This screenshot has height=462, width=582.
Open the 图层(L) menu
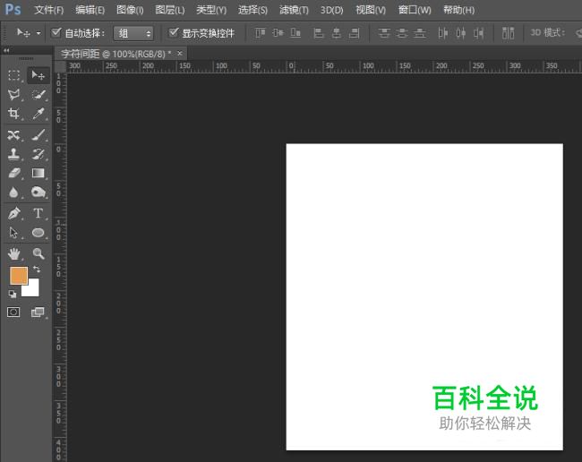click(169, 10)
